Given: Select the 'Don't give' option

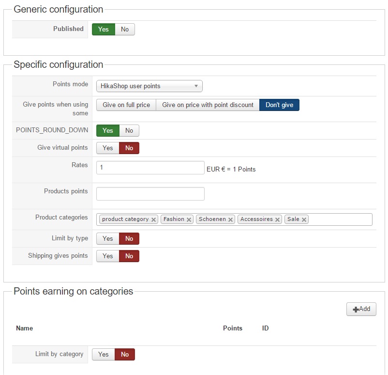Looking at the screenshot, I should [x=279, y=105].
